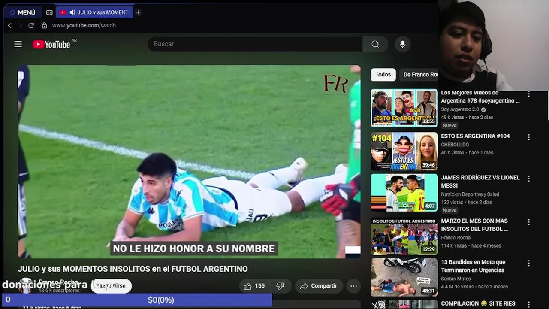Click the video title JULIO y sus MOMENTOS INSOLITOS
549x309 pixels.
(x=133, y=269)
